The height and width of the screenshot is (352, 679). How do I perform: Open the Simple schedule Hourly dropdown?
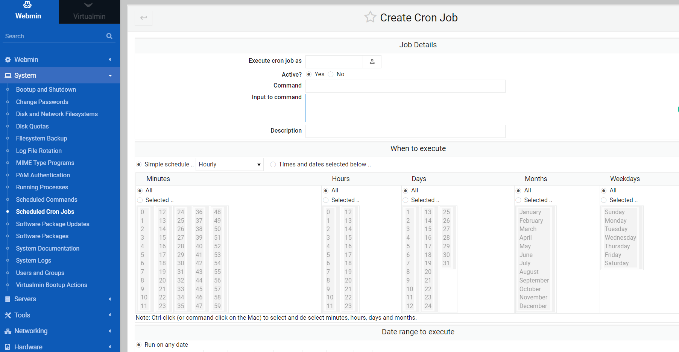pos(229,165)
